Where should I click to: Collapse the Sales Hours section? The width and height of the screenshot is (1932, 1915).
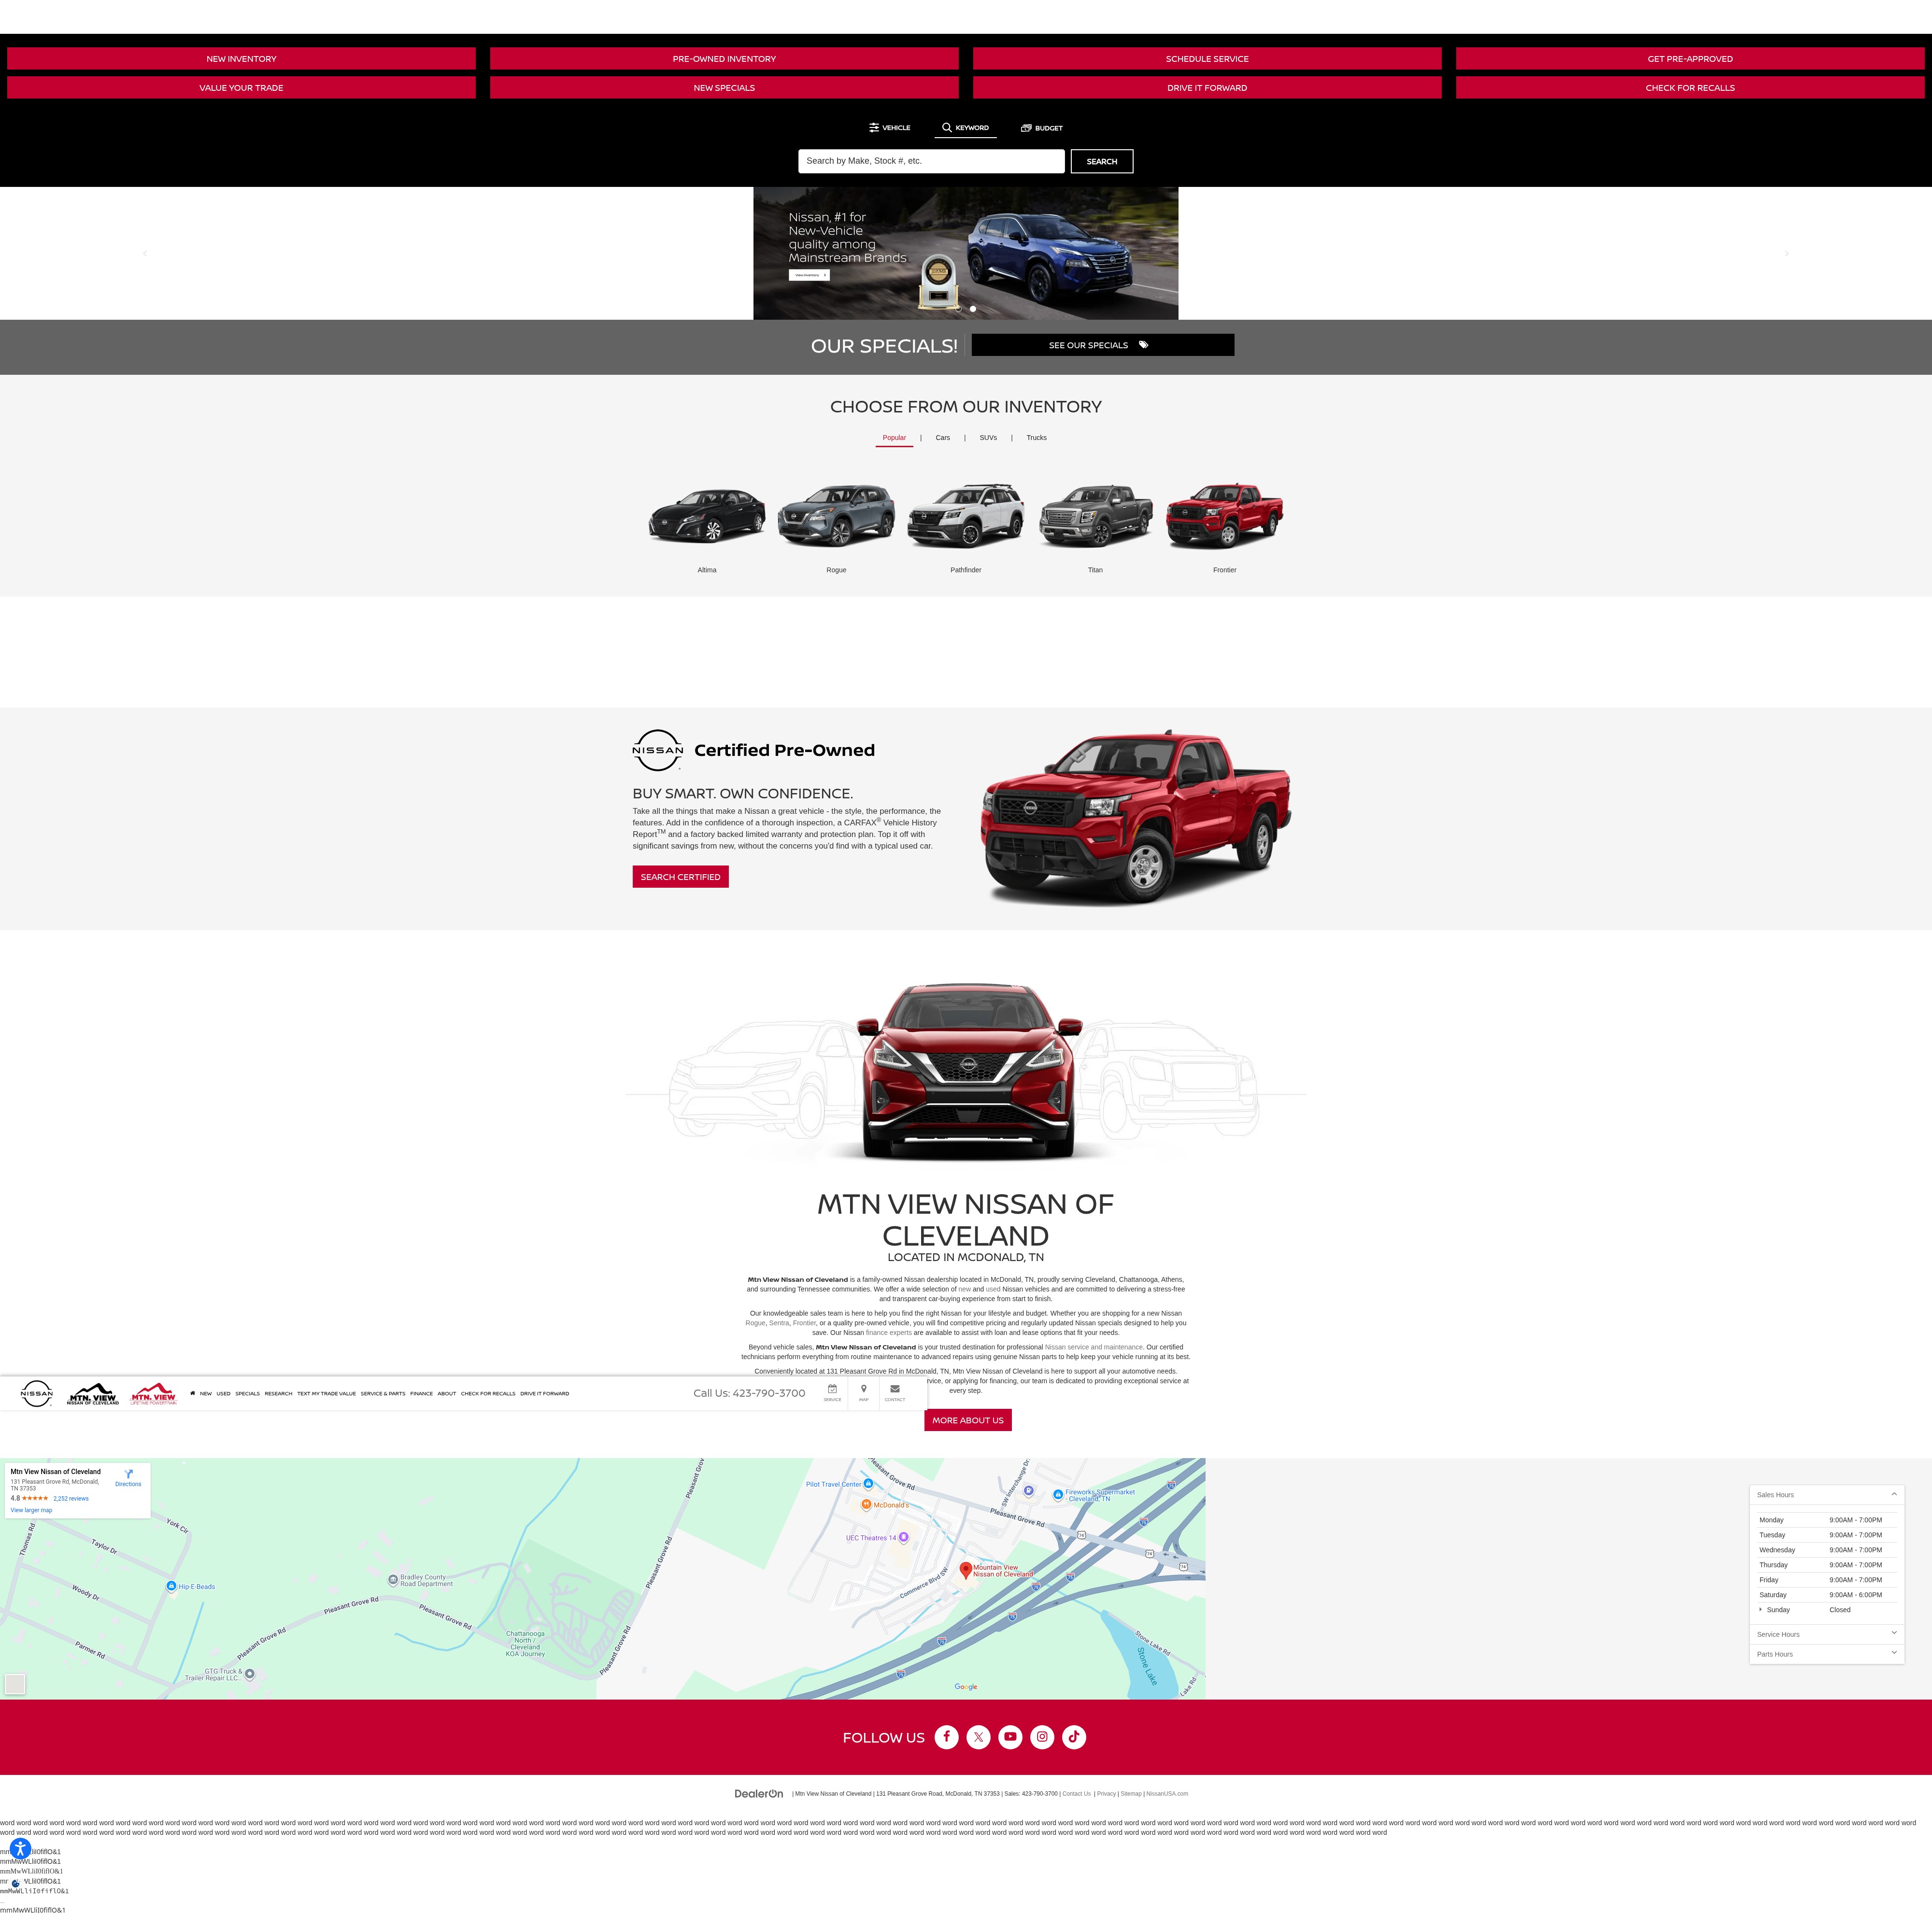coord(1826,1494)
